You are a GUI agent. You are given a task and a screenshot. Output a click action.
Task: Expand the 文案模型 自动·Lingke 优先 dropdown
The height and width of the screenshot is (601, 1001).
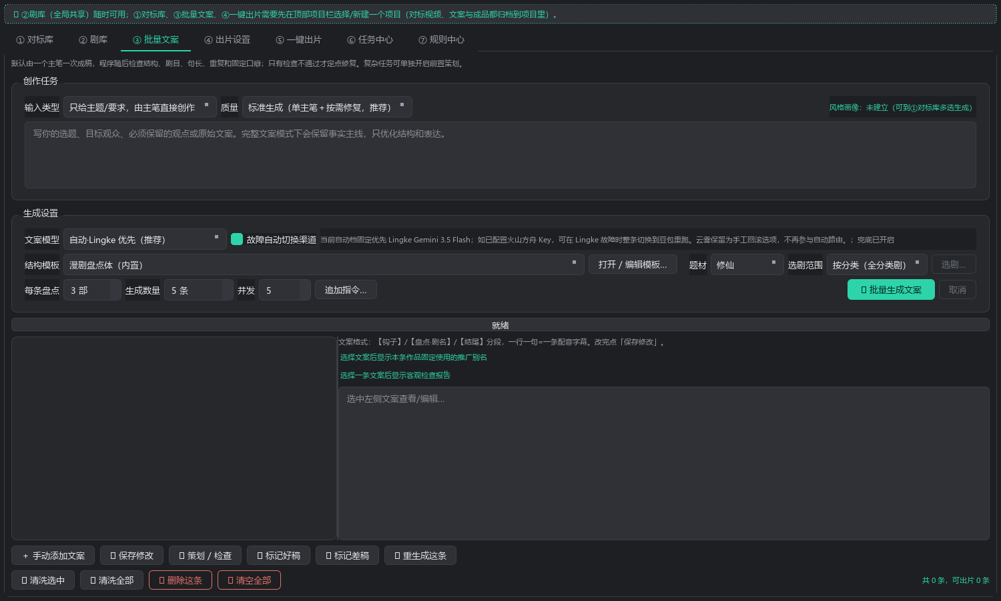click(145, 239)
